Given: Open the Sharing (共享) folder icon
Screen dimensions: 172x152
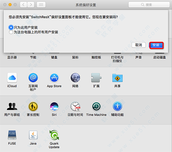Looking at the screenshot, I should 117,78.
